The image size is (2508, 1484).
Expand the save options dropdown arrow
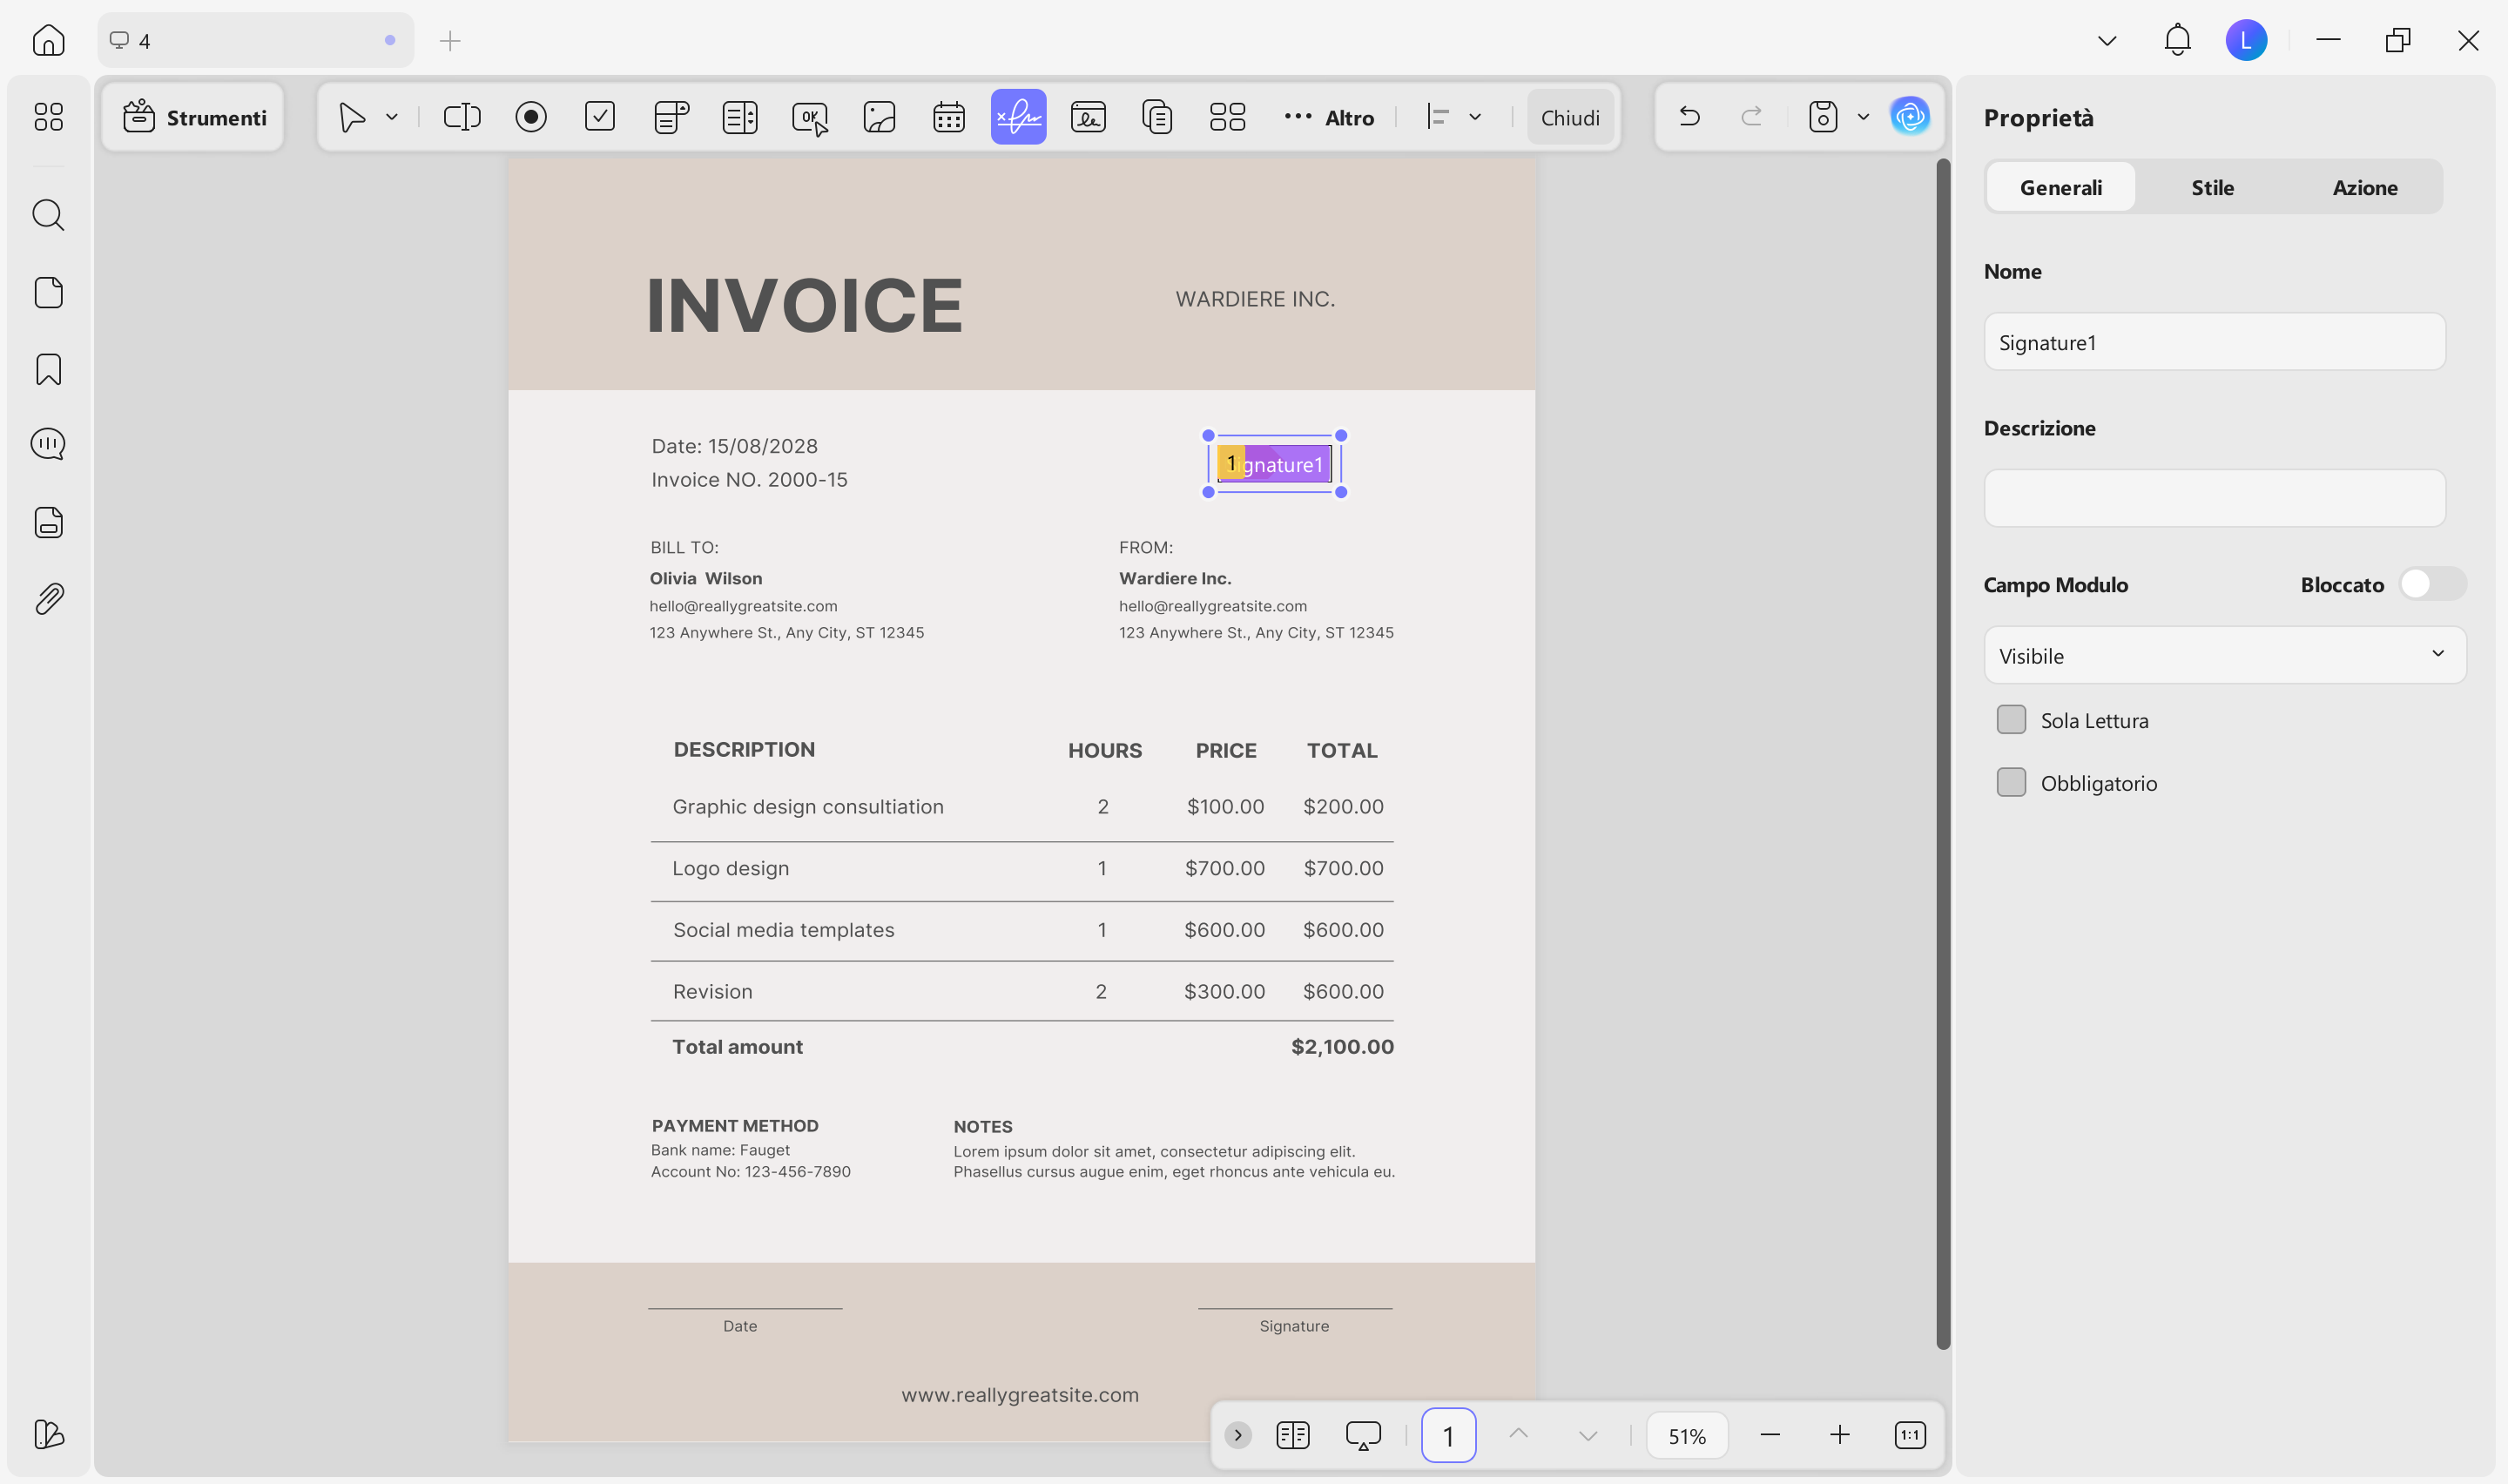click(x=1864, y=117)
